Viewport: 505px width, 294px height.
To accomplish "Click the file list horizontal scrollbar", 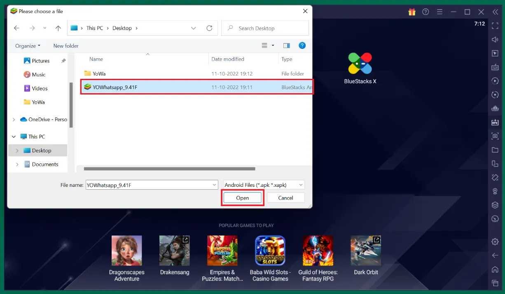I will pyautogui.click(x=169, y=169).
